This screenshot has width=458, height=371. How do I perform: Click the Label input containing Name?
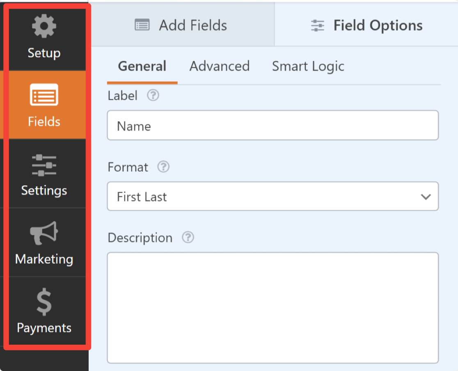point(273,125)
